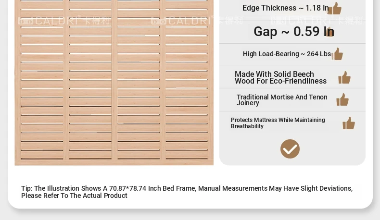Viewport: 380px width, 220px height.
Task: Click thumbs-up icon next to Gap measurement
Action: coord(329,32)
